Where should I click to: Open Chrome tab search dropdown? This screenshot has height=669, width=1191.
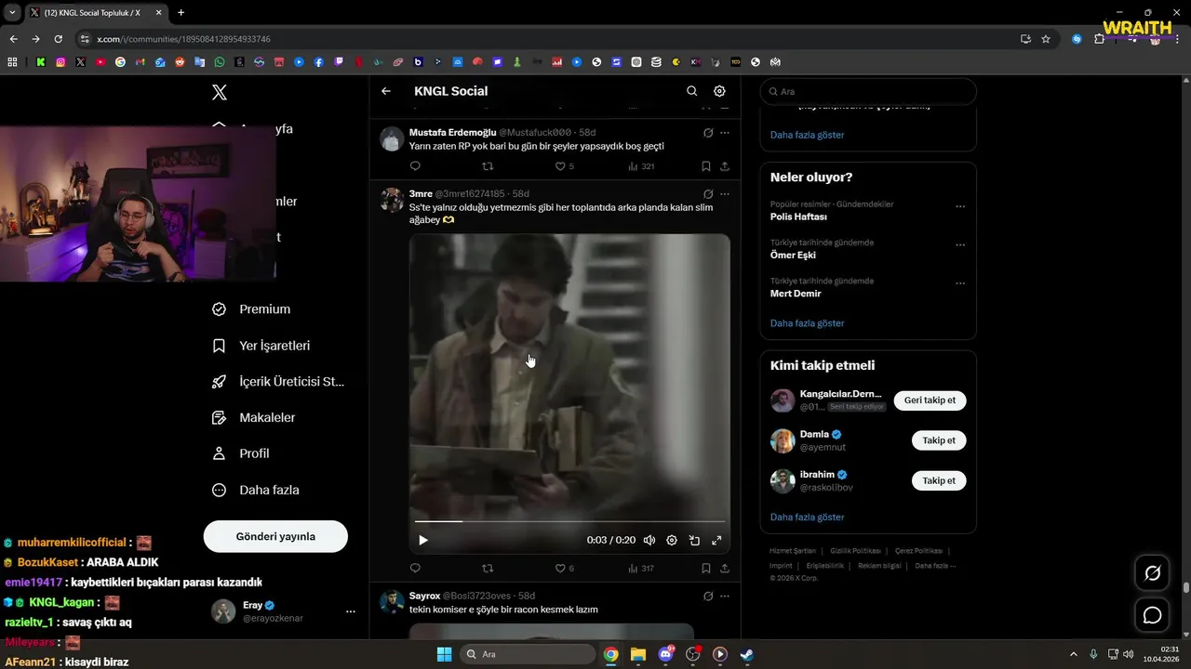pyautogui.click(x=12, y=12)
